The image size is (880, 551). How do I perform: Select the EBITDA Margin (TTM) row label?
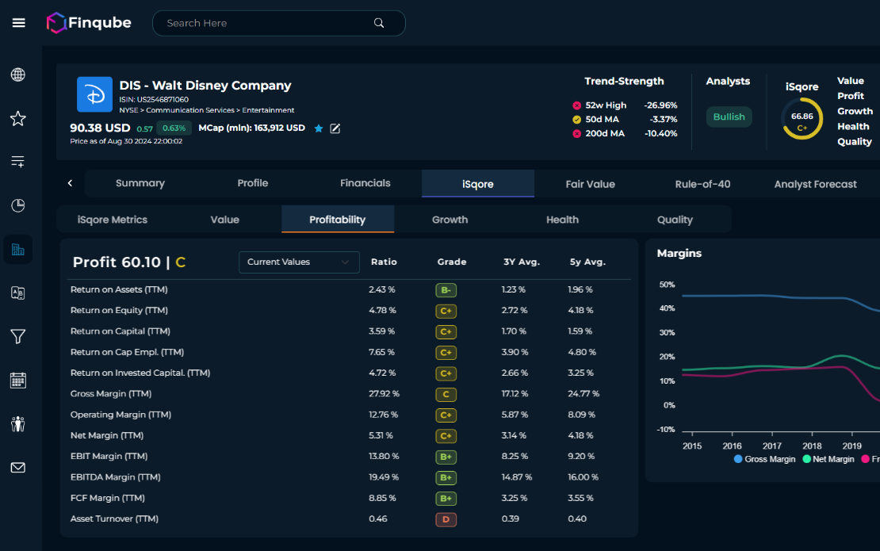116,477
